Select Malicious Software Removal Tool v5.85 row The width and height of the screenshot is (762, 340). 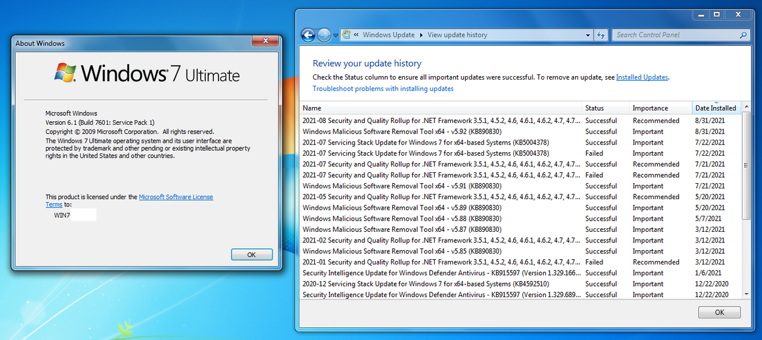(521, 251)
